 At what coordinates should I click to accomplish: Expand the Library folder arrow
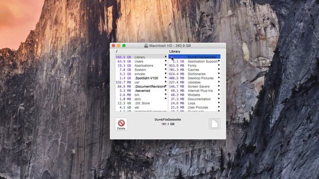(x=165, y=57)
